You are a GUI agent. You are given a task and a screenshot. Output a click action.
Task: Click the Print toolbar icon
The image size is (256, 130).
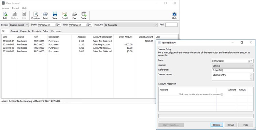(x=45, y=16)
